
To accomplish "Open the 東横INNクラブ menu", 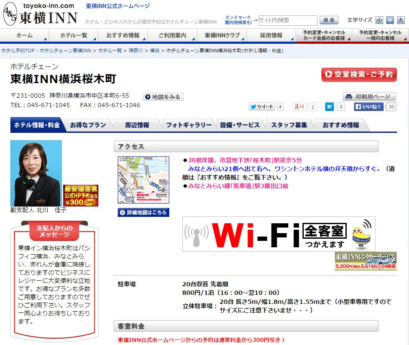I will coord(221,35).
